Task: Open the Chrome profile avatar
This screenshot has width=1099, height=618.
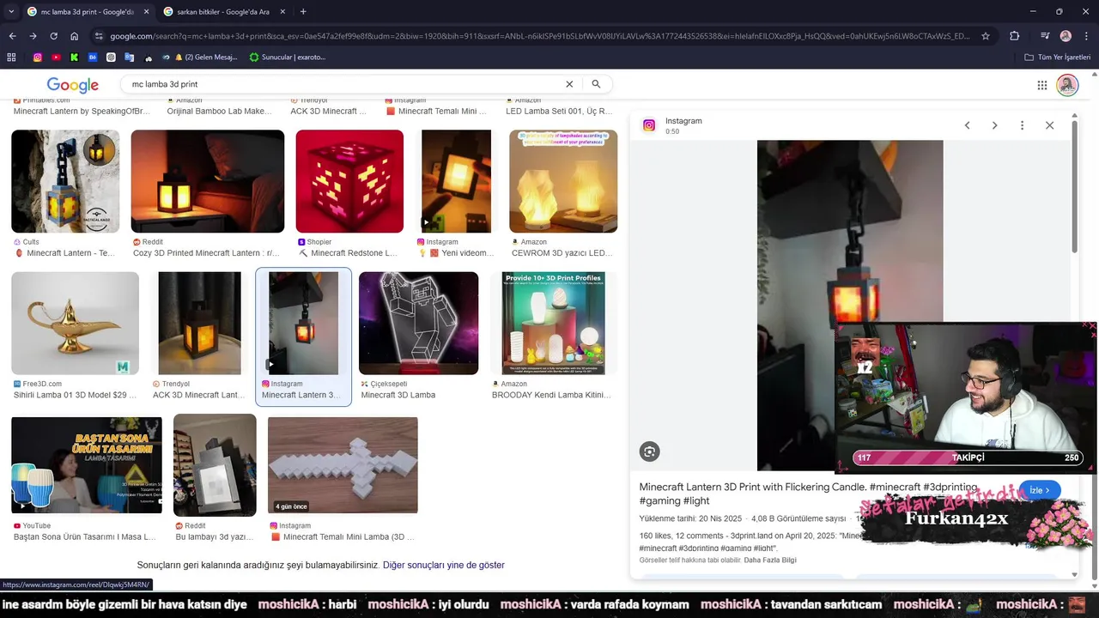Action: [x=1066, y=36]
